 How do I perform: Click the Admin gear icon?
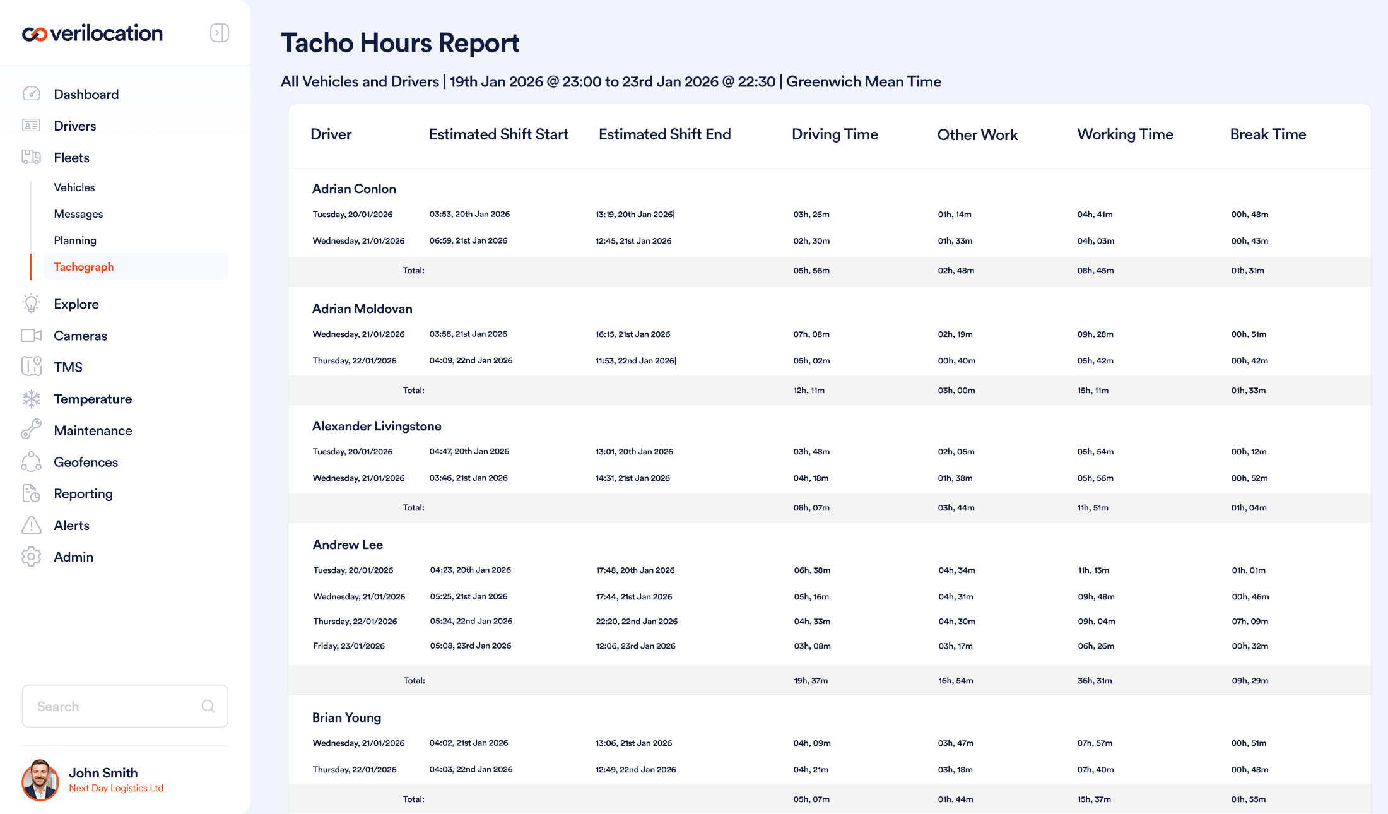coord(31,557)
